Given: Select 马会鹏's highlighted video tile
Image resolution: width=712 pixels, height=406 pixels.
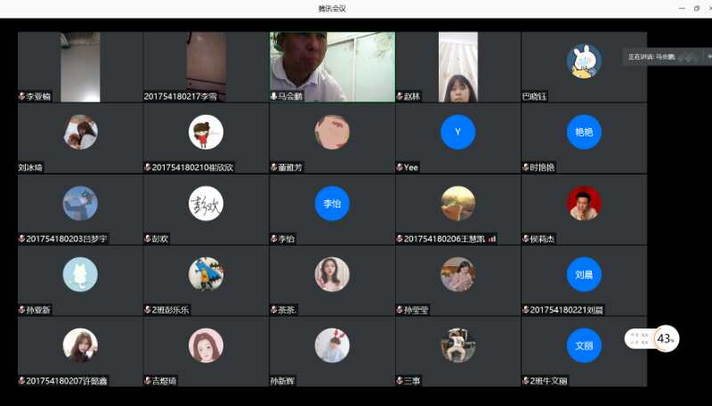Looking at the screenshot, I should pyautogui.click(x=332, y=62).
